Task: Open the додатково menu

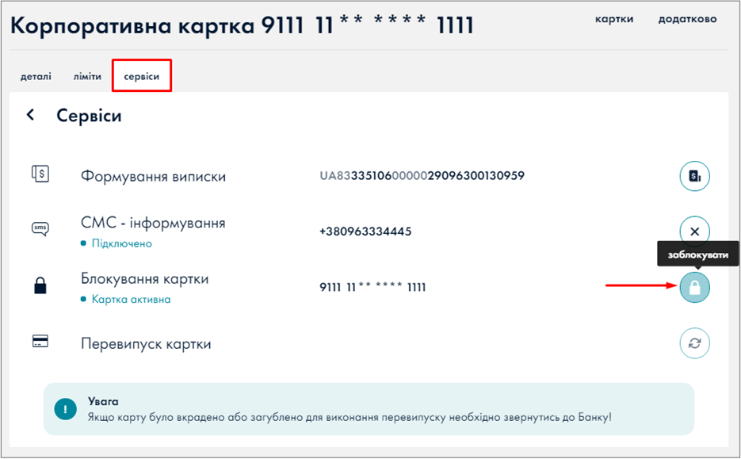Action: pyautogui.click(x=687, y=19)
